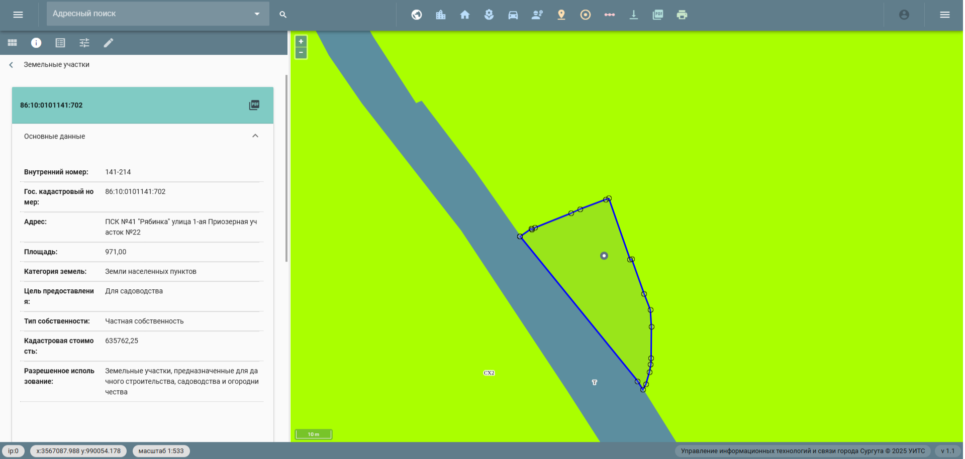This screenshot has width=965, height=459.
Task: Select the office buildings layer icon
Action: (x=441, y=15)
